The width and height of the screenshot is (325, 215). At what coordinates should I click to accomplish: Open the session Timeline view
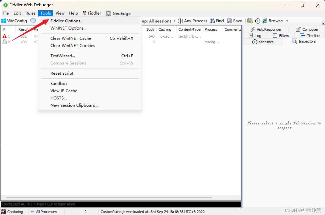click(x=310, y=35)
